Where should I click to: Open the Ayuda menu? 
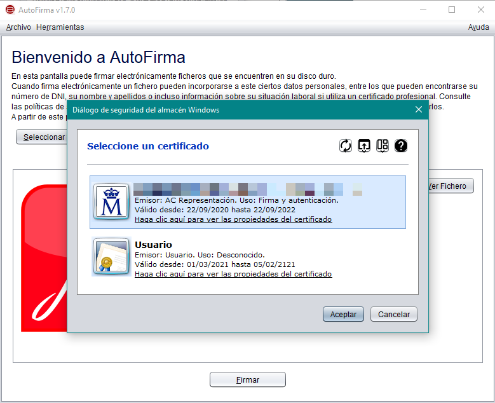pyautogui.click(x=478, y=27)
